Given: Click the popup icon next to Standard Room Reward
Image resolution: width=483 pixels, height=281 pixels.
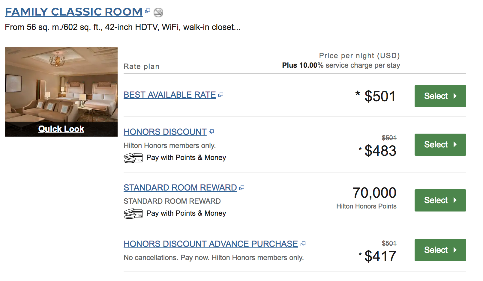Looking at the screenshot, I should [x=242, y=188].
